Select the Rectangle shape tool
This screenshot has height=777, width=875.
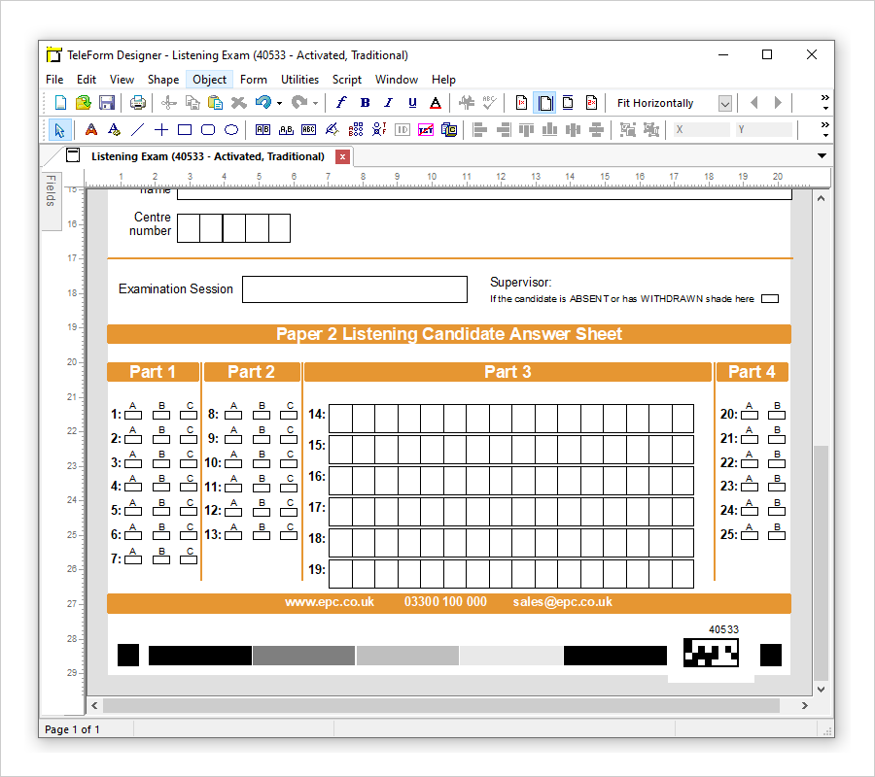tap(185, 130)
